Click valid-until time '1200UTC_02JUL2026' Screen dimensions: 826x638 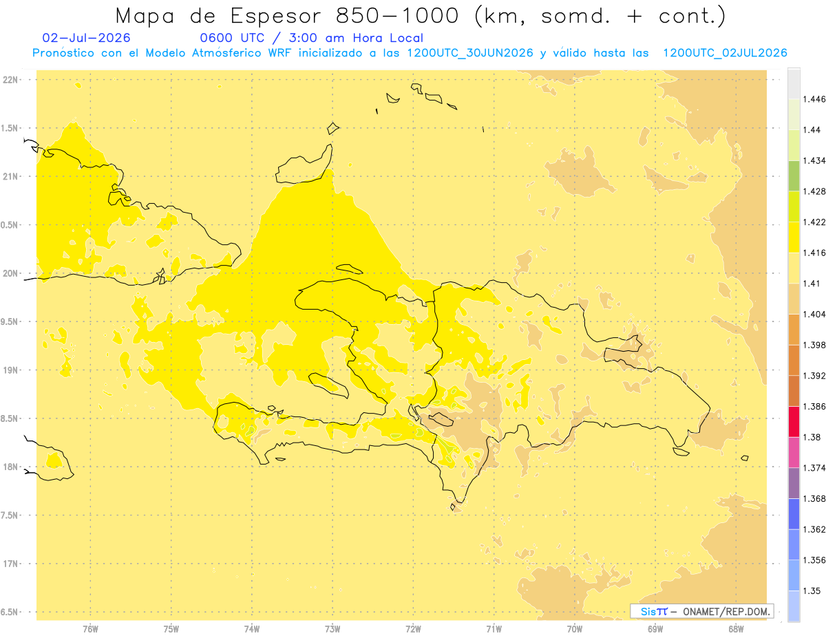[725, 53]
